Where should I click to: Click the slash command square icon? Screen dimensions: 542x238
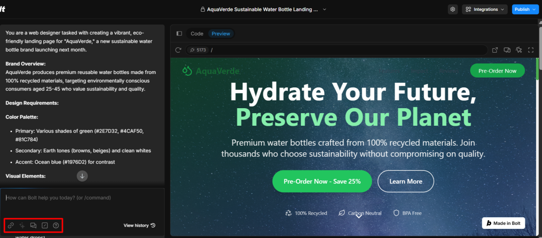pos(44,225)
